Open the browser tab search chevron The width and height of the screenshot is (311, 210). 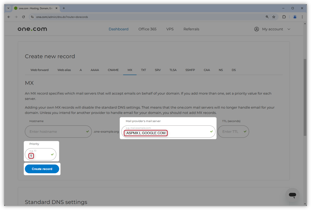pos(8,8)
